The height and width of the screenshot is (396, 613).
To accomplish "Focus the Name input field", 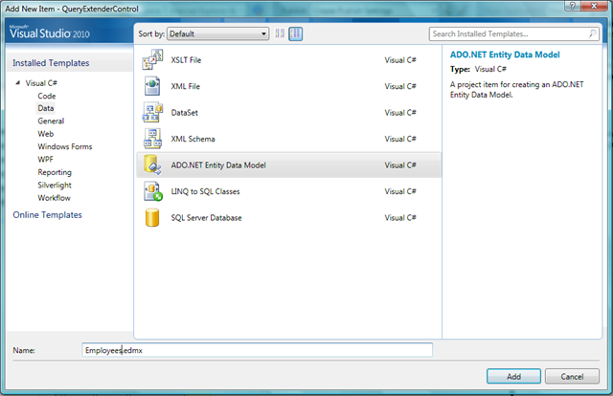I will pyautogui.click(x=258, y=350).
